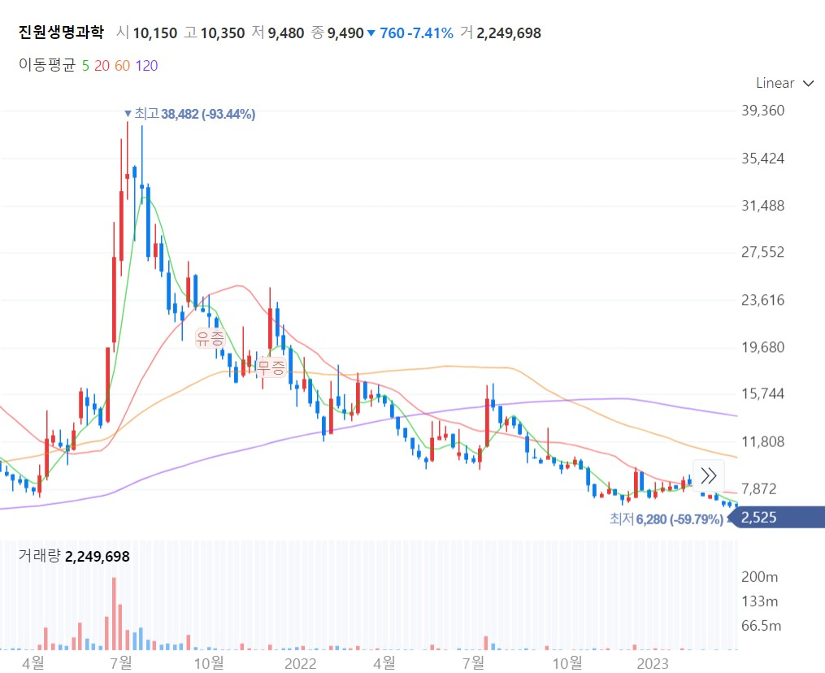This screenshot has width=825, height=673.
Task: Click the 2023 date axis label
Action: (653, 663)
